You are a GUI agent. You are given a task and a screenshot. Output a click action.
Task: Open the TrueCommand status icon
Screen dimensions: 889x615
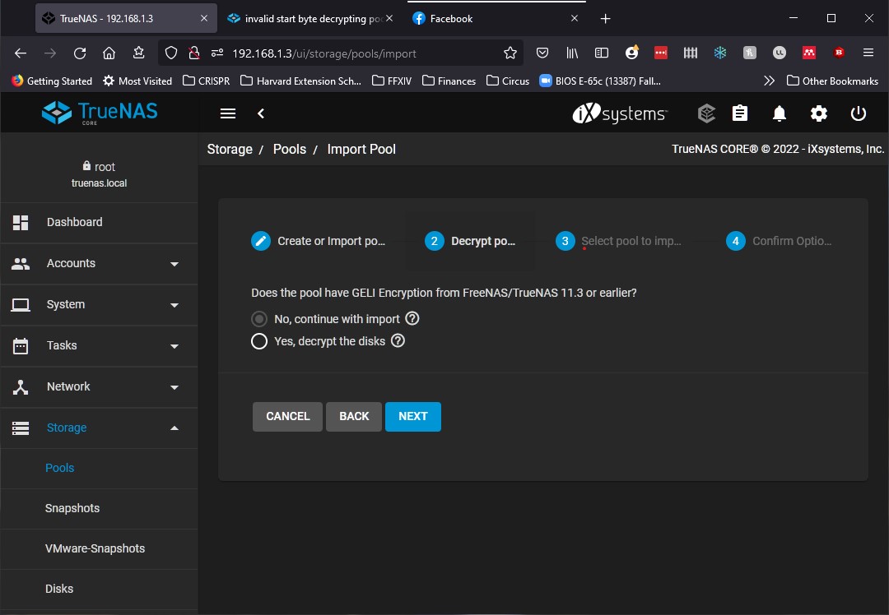[706, 113]
